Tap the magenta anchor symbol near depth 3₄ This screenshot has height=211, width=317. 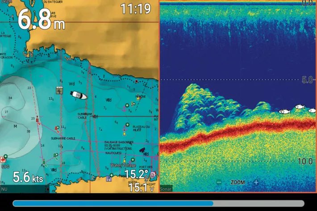click(124, 110)
